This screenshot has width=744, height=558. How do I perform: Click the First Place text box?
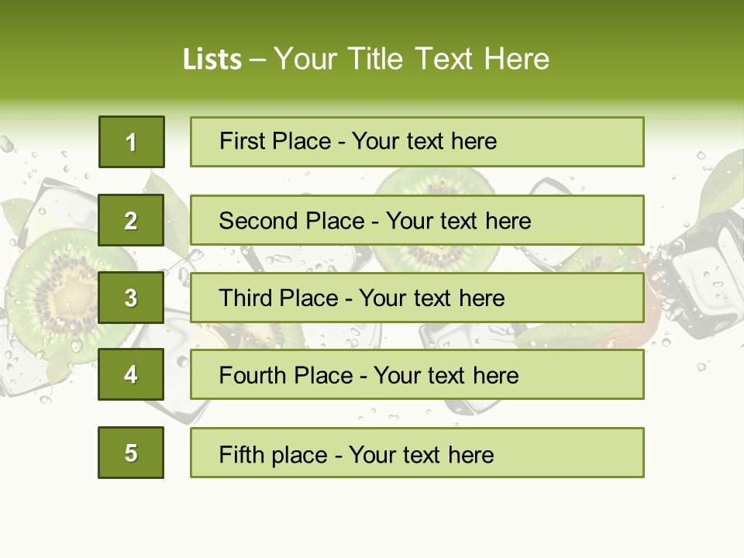(417, 142)
